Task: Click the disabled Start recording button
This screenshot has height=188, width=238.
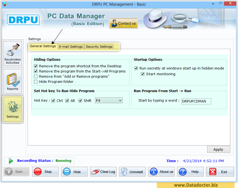Action: 16,172
